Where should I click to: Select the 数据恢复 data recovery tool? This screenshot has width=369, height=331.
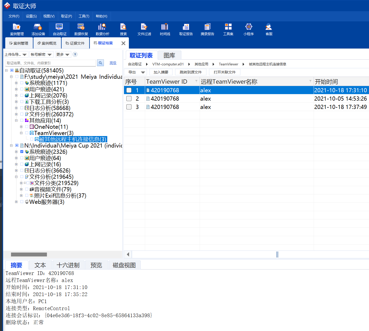[x=81, y=29]
